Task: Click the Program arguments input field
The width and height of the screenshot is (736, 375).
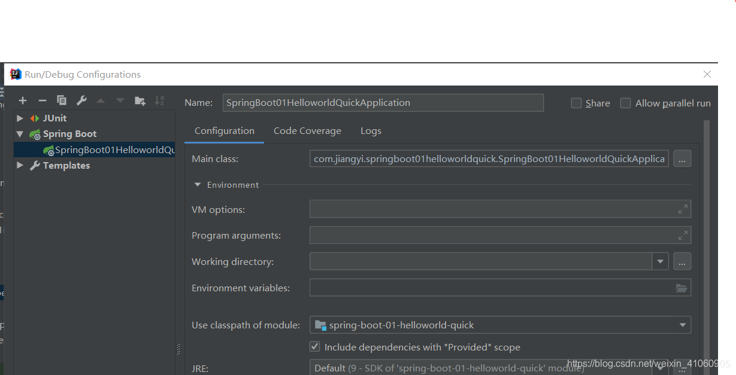Action: tap(500, 235)
